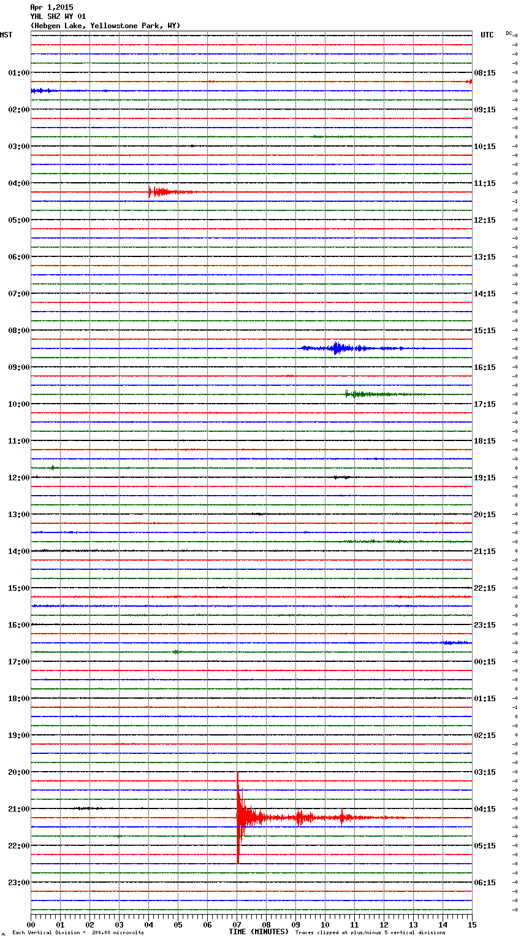Click the '04:15' UTC time label

pyautogui.click(x=485, y=809)
